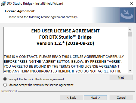Click the "DTX Studio Bridge" title bar text
This screenshot has height=103, width=136.
pos(20,4)
